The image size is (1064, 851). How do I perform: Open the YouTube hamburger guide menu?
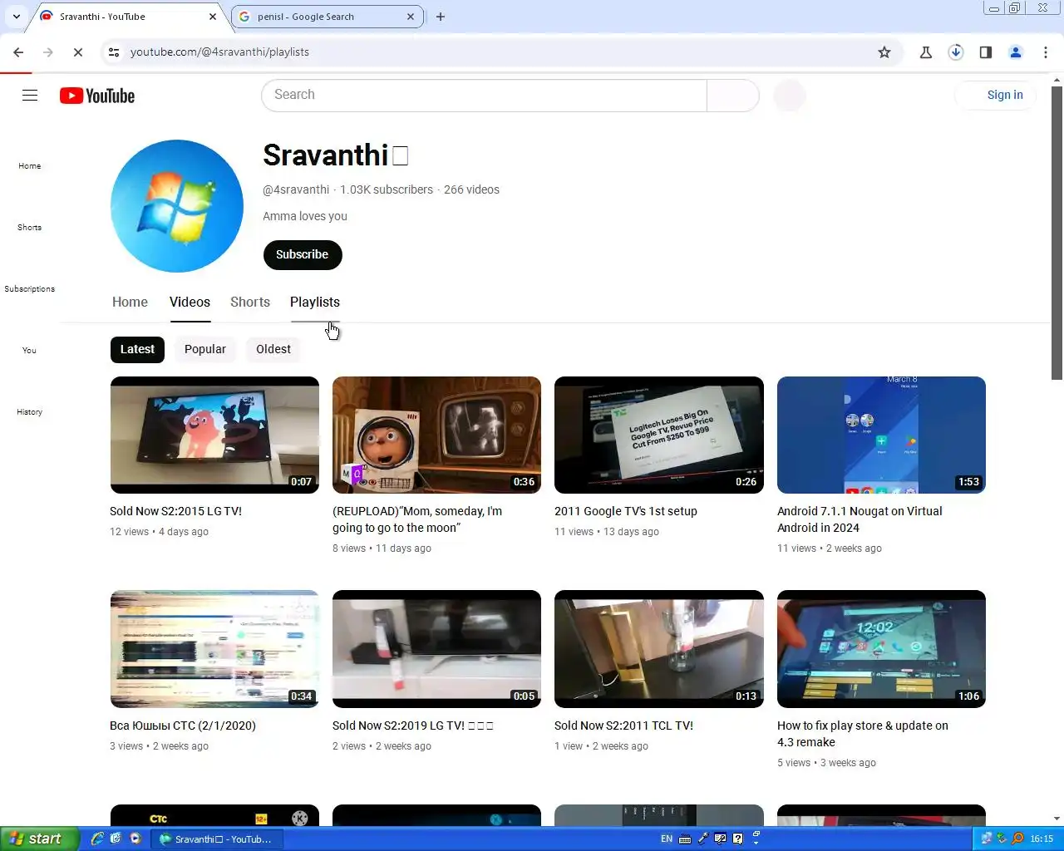point(30,96)
